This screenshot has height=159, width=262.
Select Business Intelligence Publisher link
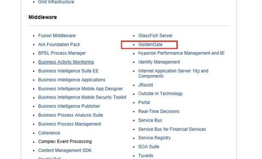[x=69, y=106]
